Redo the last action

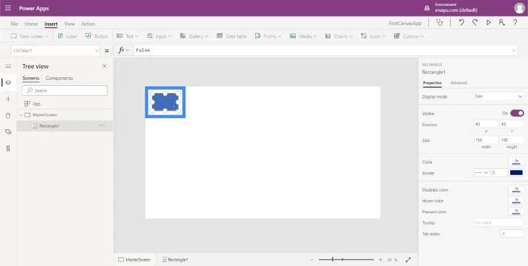475,22
